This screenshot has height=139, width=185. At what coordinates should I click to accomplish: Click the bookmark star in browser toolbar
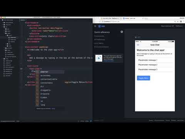tap(178, 22)
